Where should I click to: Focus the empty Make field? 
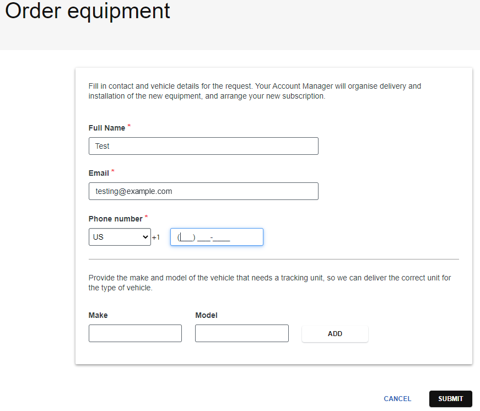point(135,333)
